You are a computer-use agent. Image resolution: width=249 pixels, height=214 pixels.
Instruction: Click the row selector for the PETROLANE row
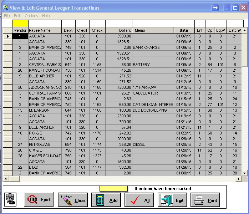(7, 144)
